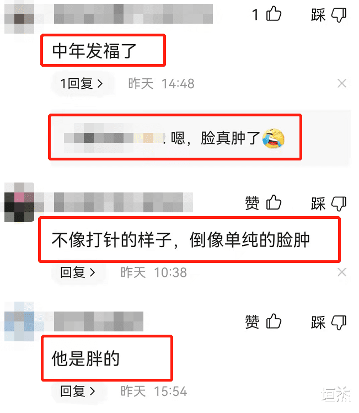The height and width of the screenshot is (413, 359).
Task: Dislike the 中年发福了 comment with thumbs-down
Action: click(x=339, y=15)
